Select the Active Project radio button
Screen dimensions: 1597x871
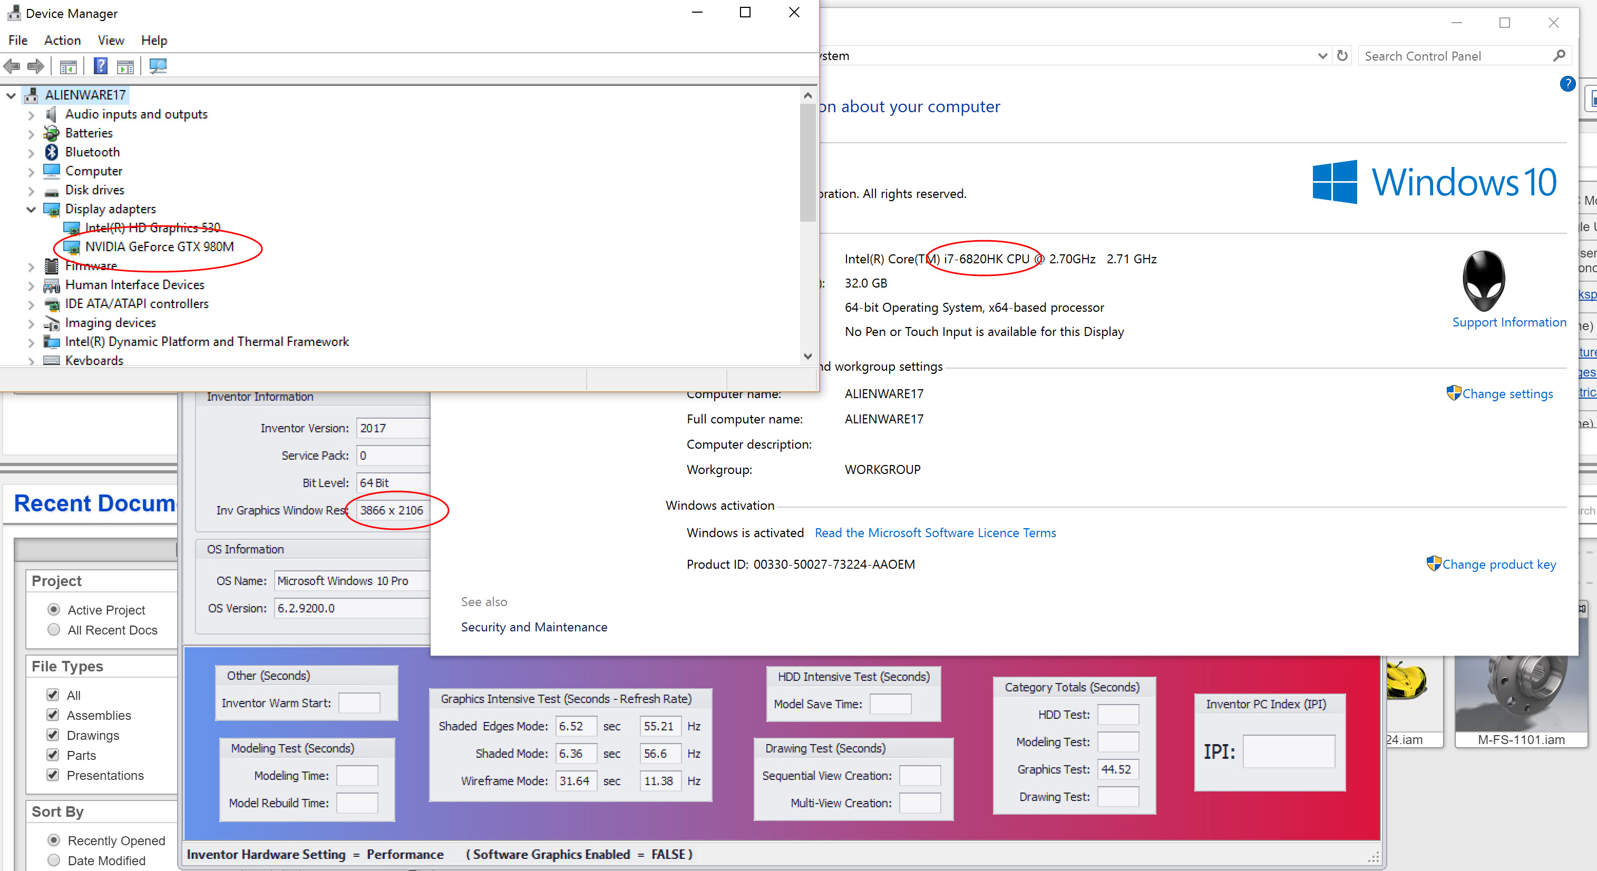(54, 610)
